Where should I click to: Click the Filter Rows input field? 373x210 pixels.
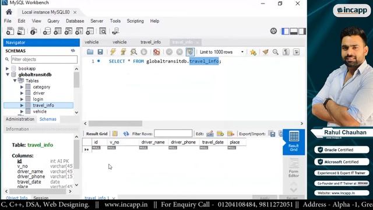click(x=173, y=134)
